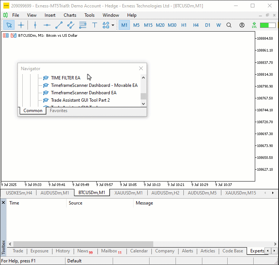The height and width of the screenshot is (265, 279).
Task: Select the text label tool
Action: tap(94, 25)
